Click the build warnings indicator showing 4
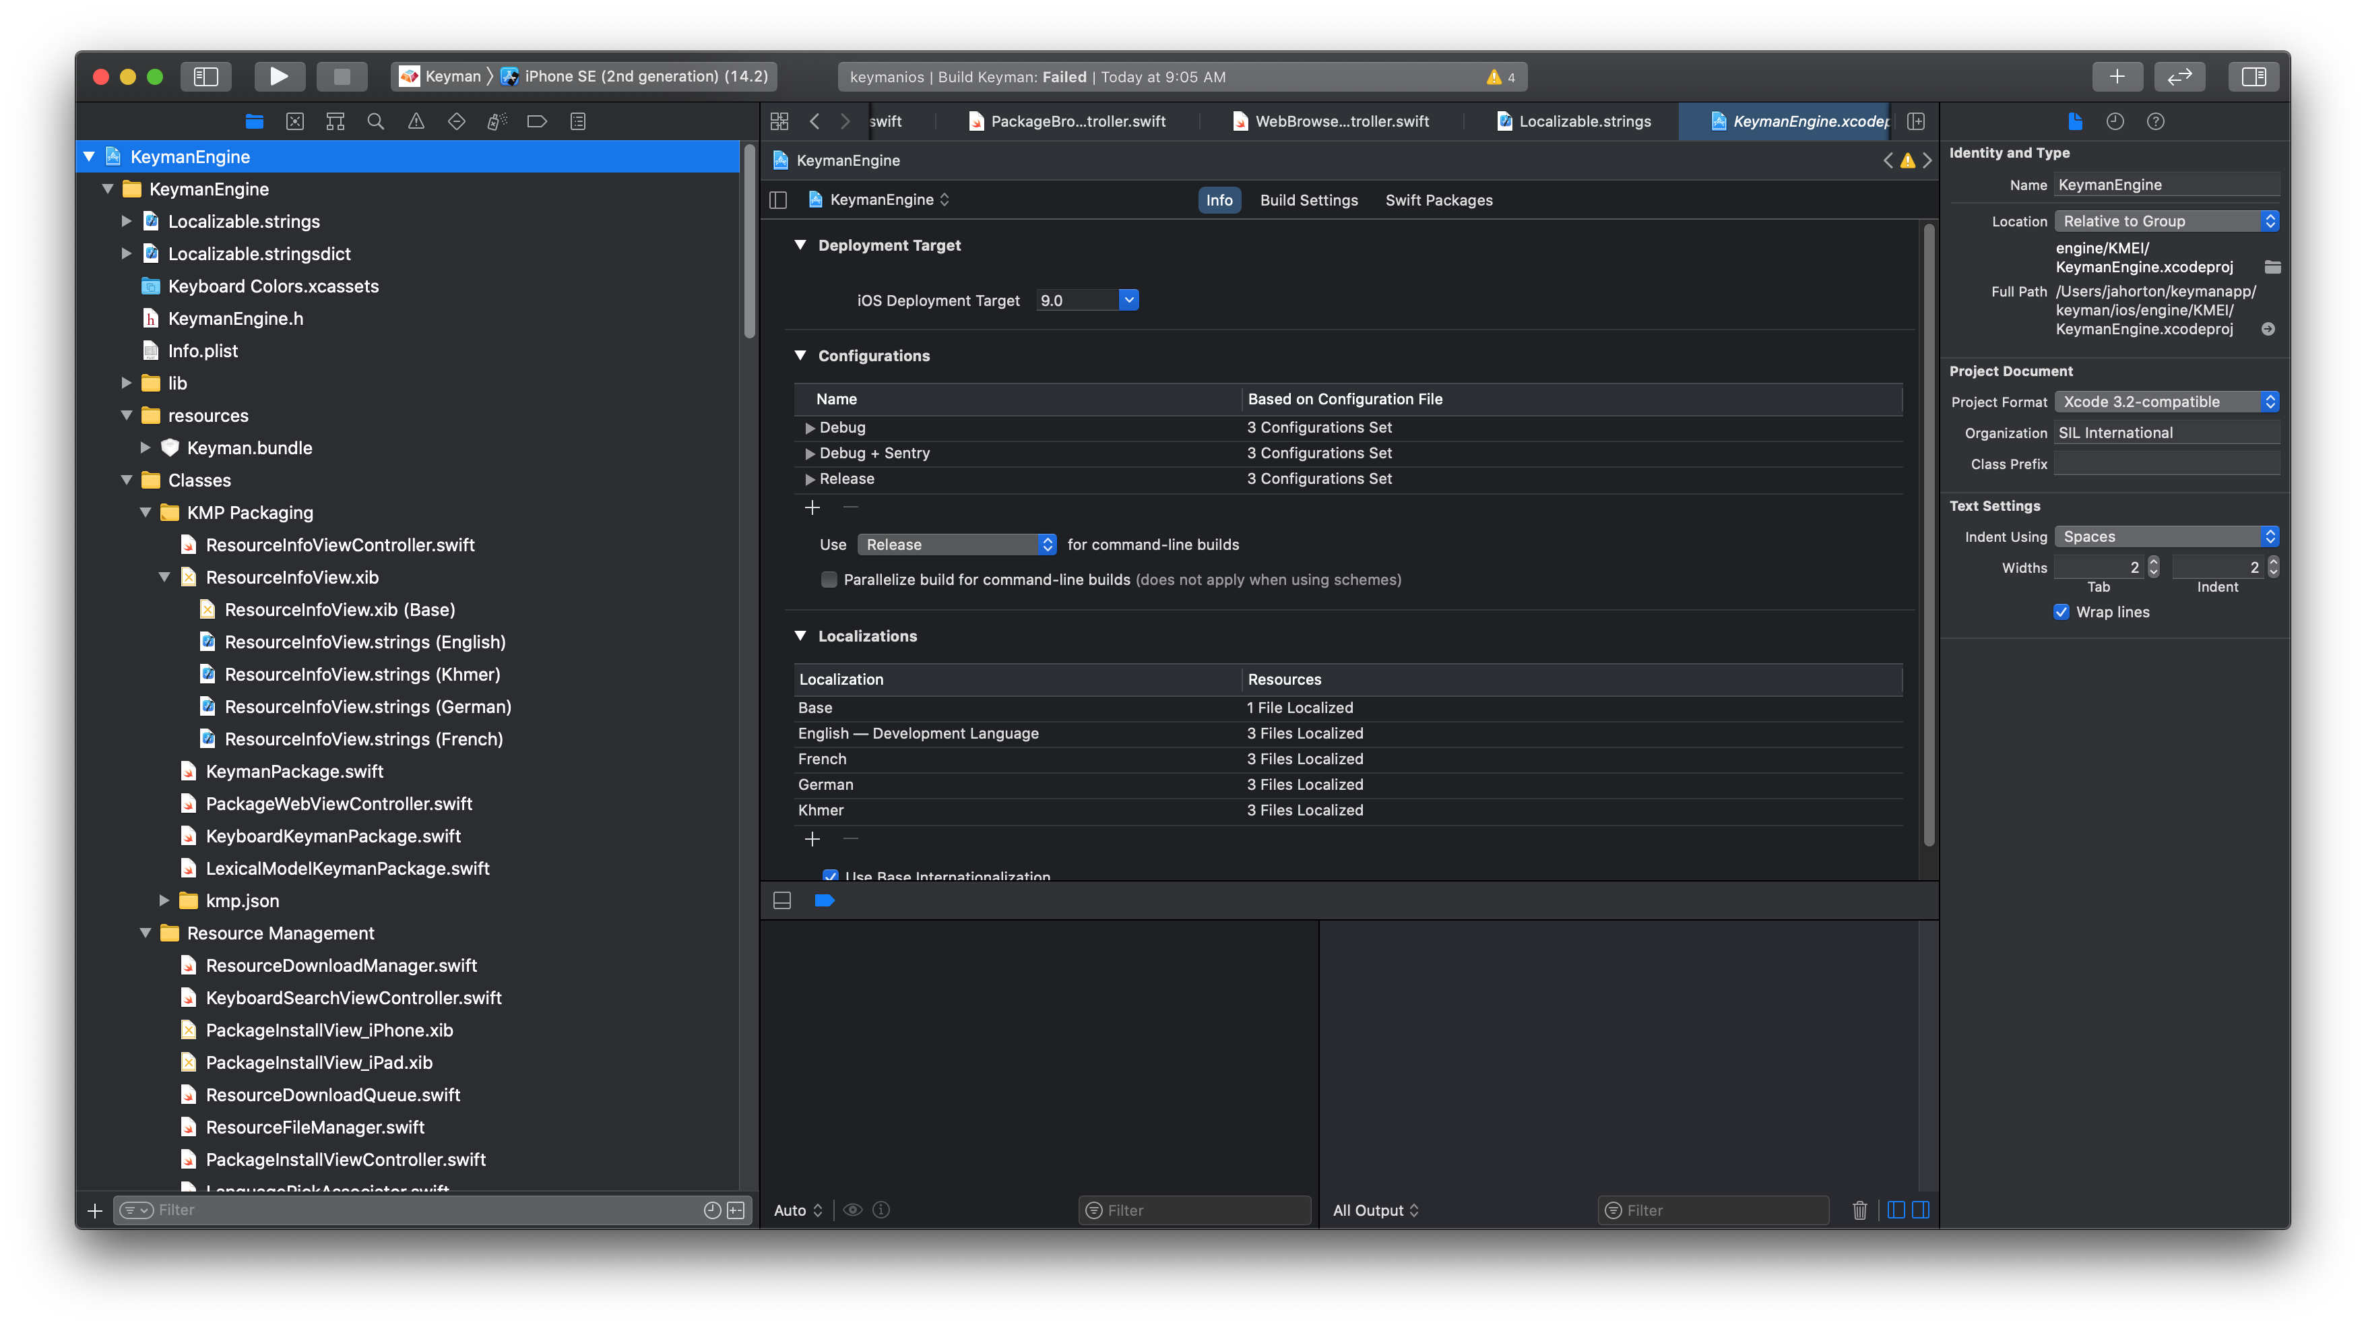This screenshot has height=1329, width=2366. (1501, 78)
